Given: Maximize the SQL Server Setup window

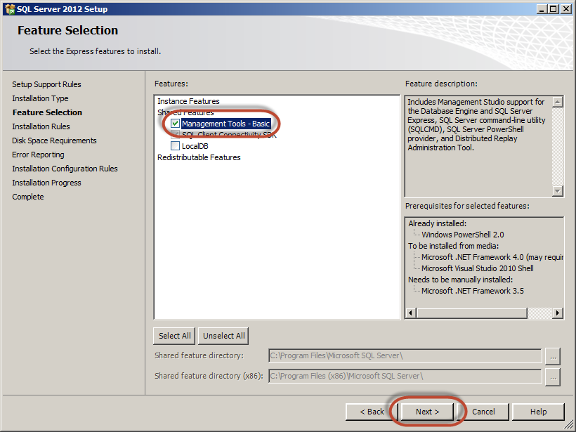Looking at the screenshot, I should pos(553,8).
